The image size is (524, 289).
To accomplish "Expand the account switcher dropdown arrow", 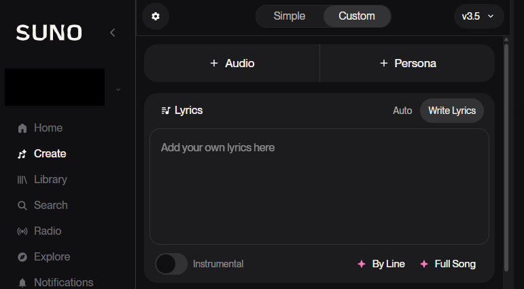I will [118, 90].
